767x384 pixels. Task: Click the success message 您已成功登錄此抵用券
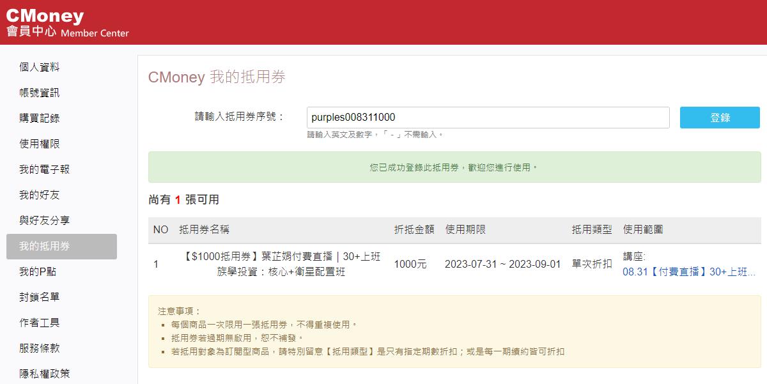tap(454, 167)
